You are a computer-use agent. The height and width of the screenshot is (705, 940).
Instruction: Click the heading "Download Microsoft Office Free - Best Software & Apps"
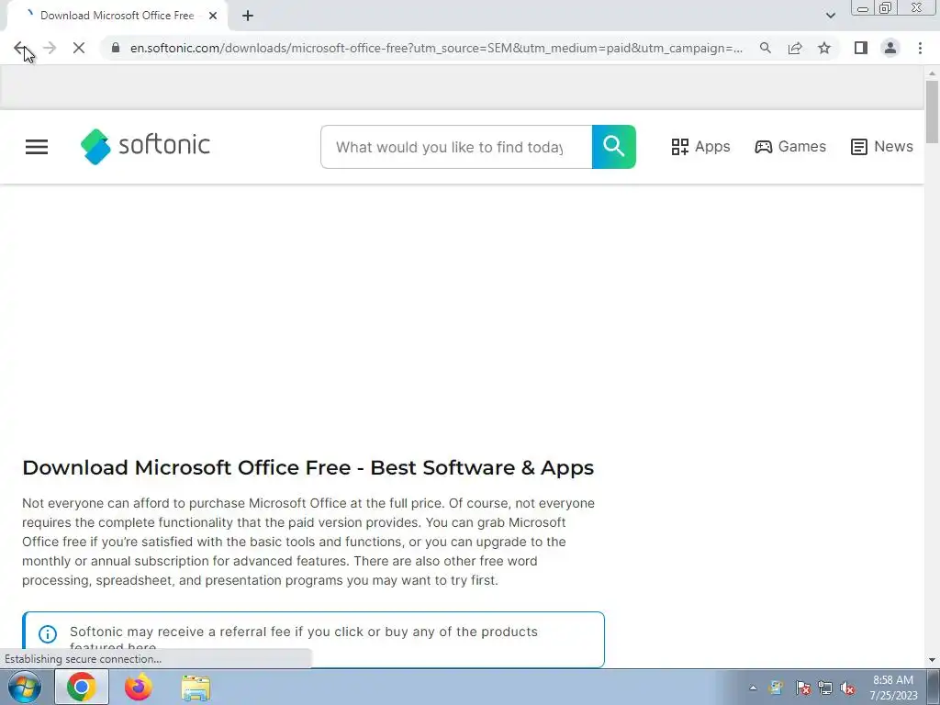pyautogui.click(x=308, y=467)
